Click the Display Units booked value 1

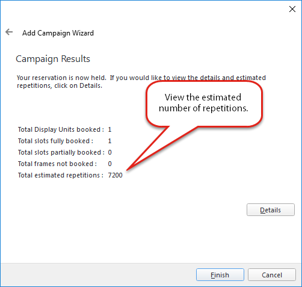[x=109, y=129]
